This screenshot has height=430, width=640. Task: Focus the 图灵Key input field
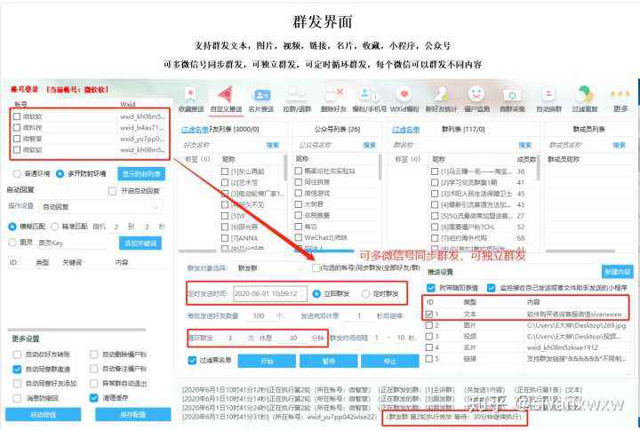tap(74, 243)
